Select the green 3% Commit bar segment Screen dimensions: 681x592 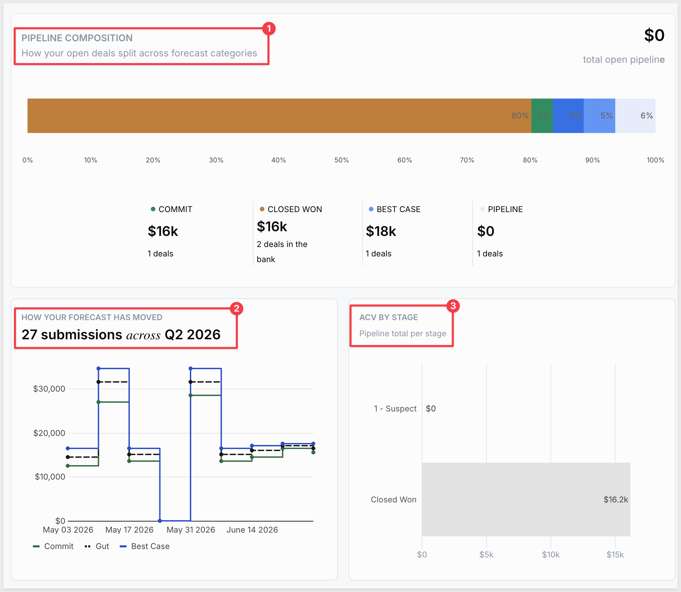click(x=542, y=116)
